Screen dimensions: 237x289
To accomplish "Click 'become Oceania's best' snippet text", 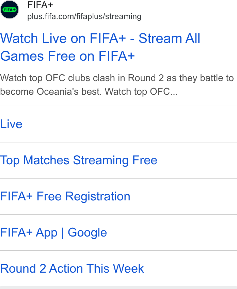I will pos(51,91).
